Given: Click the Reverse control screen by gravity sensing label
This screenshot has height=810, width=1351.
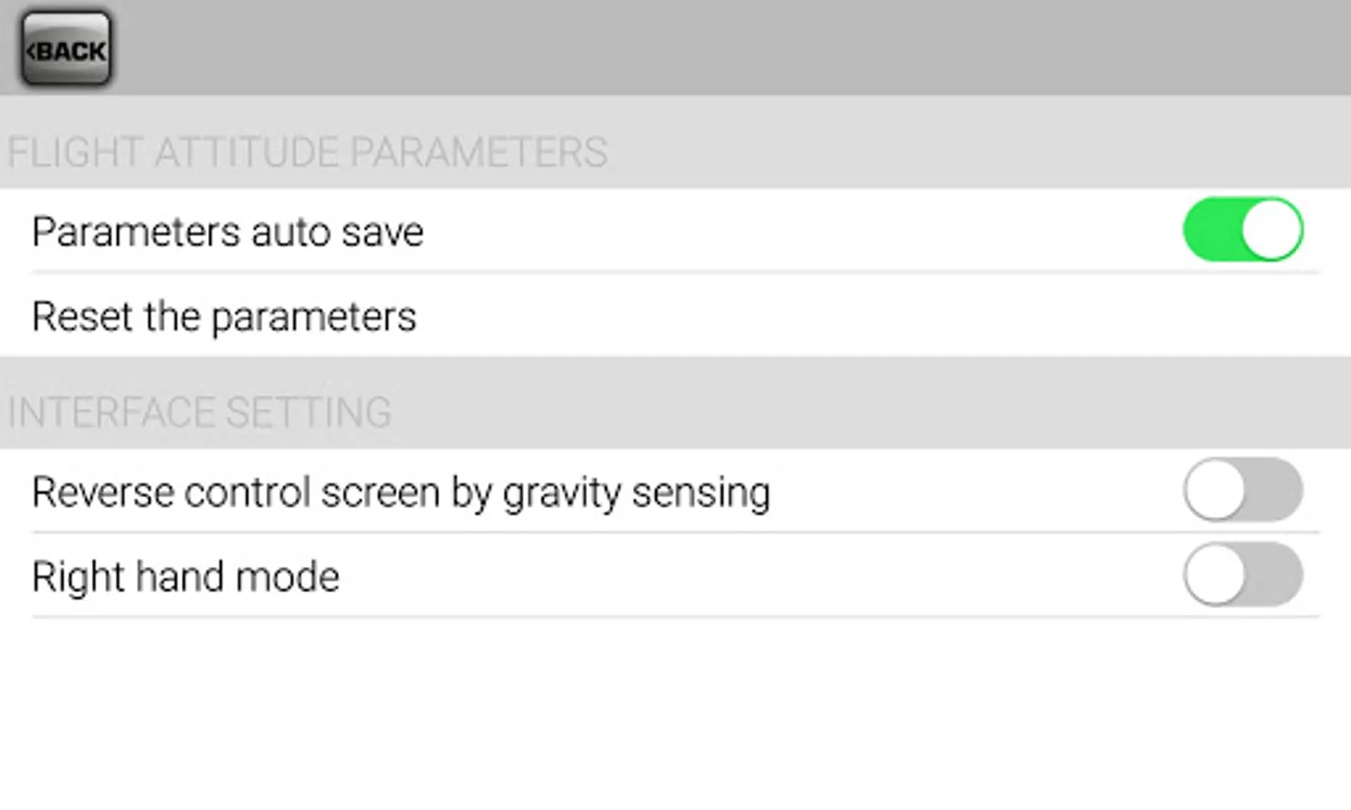Looking at the screenshot, I should (x=401, y=492).
